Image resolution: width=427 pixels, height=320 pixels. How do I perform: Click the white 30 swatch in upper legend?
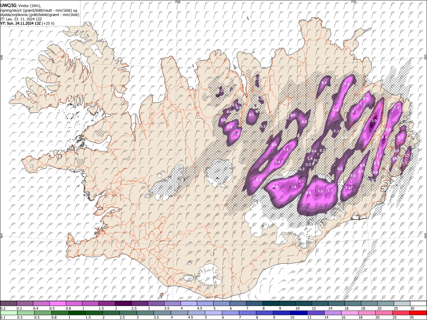coord(418,303)
